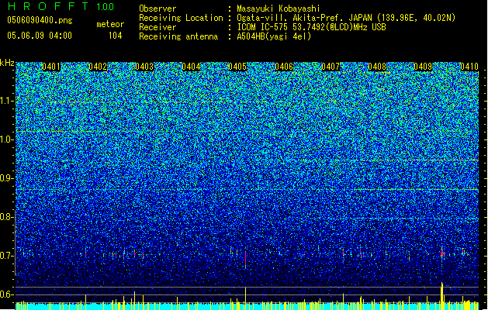Click the 0410 time marker
The width and height of the screenshot is (488, 310).
point(469,67)
